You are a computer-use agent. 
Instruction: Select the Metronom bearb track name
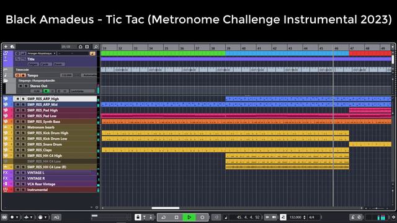pyautogui.click(x=41, y=127)
